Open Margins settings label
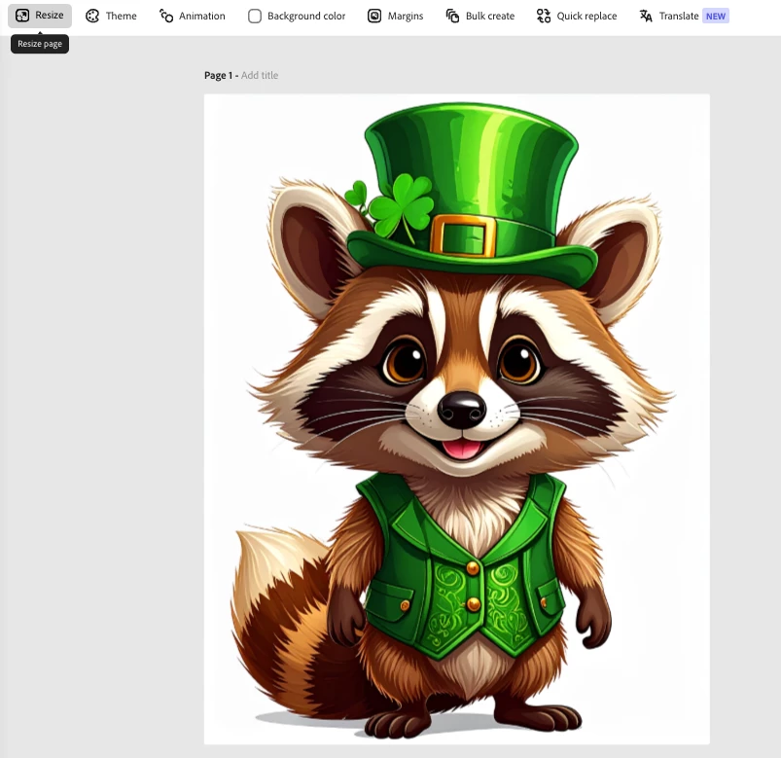The image size is (781, 758). [x=406, y=16]
